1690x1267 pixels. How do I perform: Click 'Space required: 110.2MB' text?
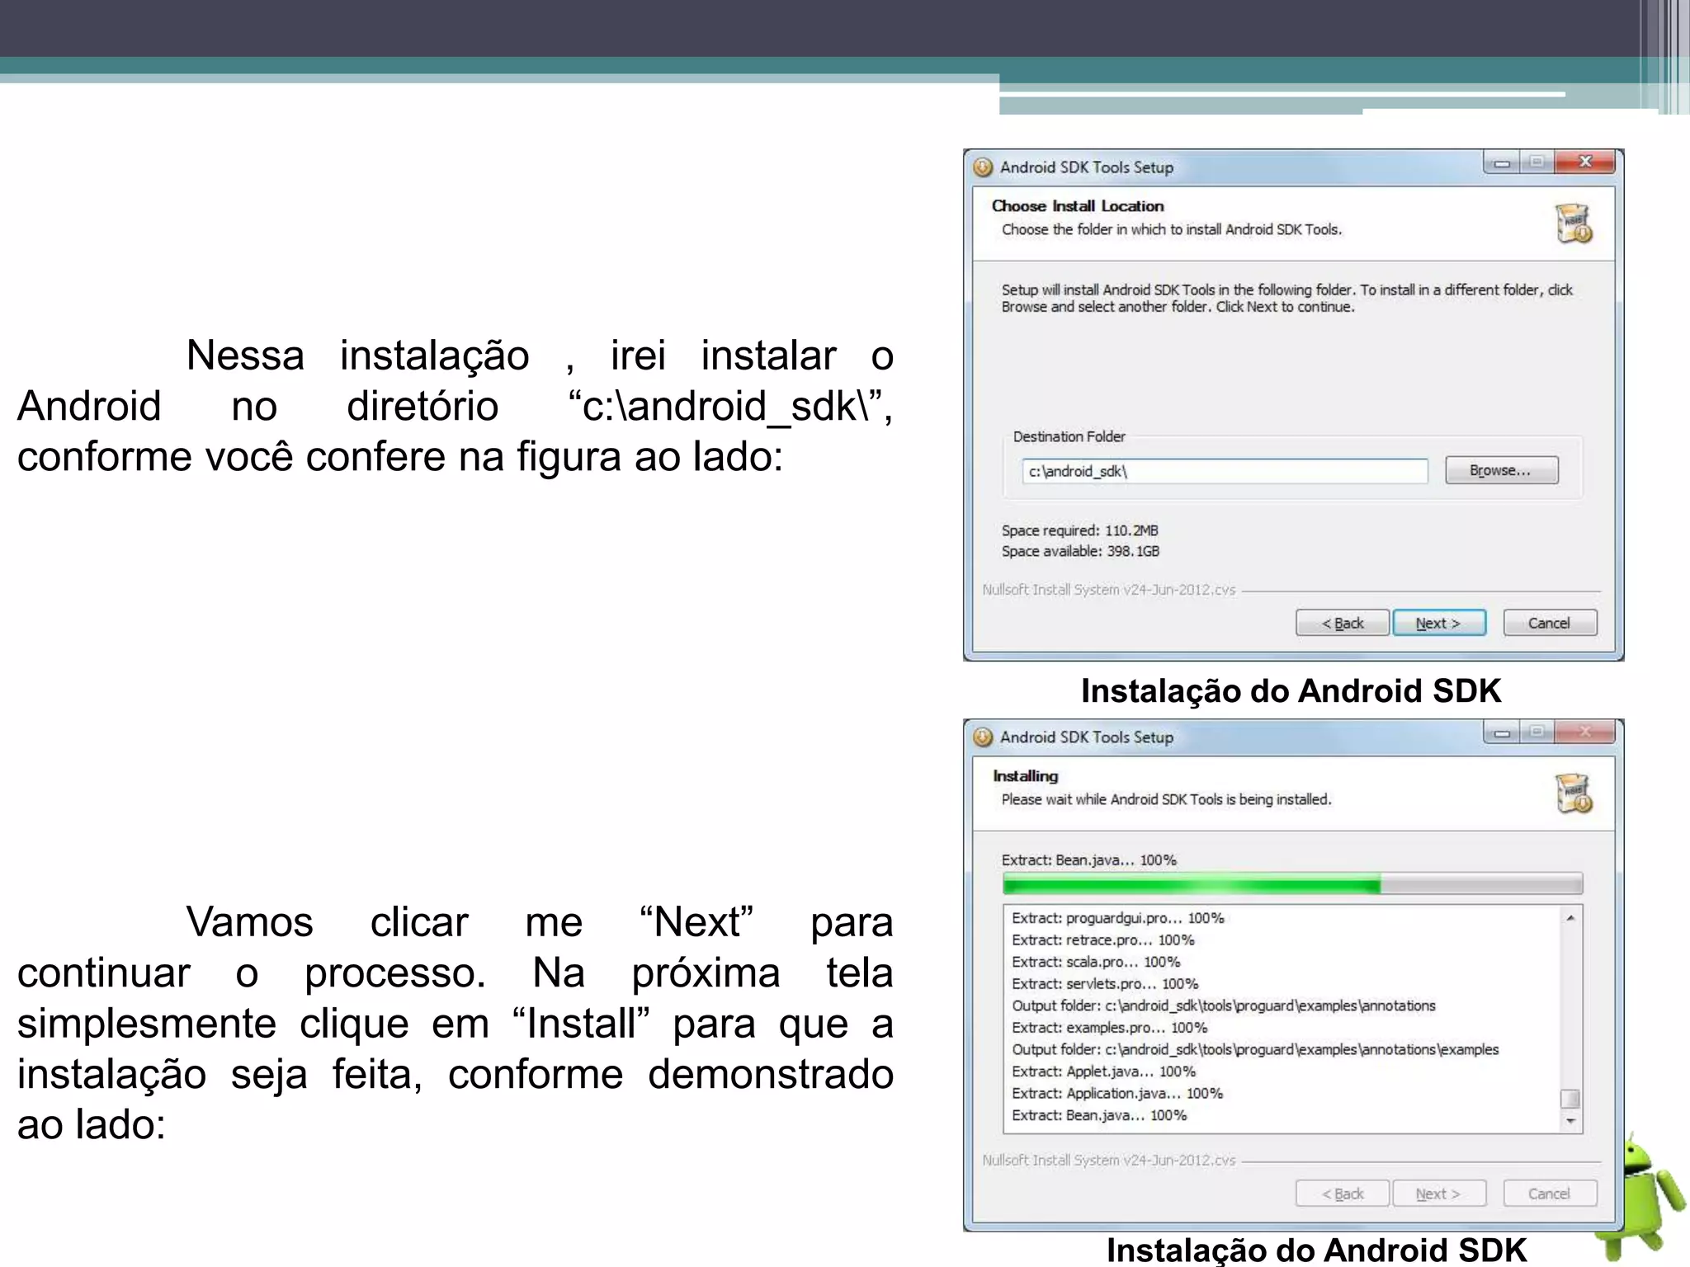1080,530
